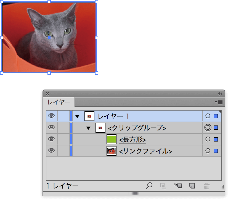Click the Locate Object magnifier icon
Screen dimensions: 228x199
149,186
